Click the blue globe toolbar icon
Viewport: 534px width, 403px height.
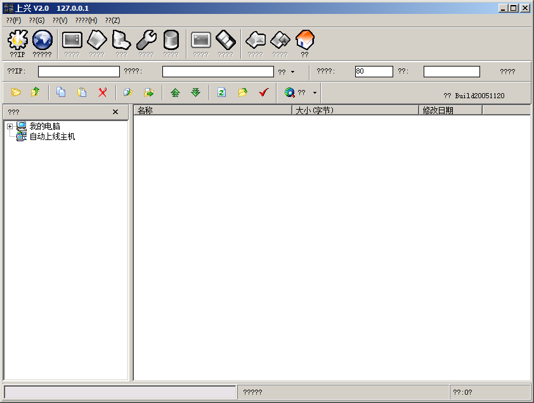[42, 41]
